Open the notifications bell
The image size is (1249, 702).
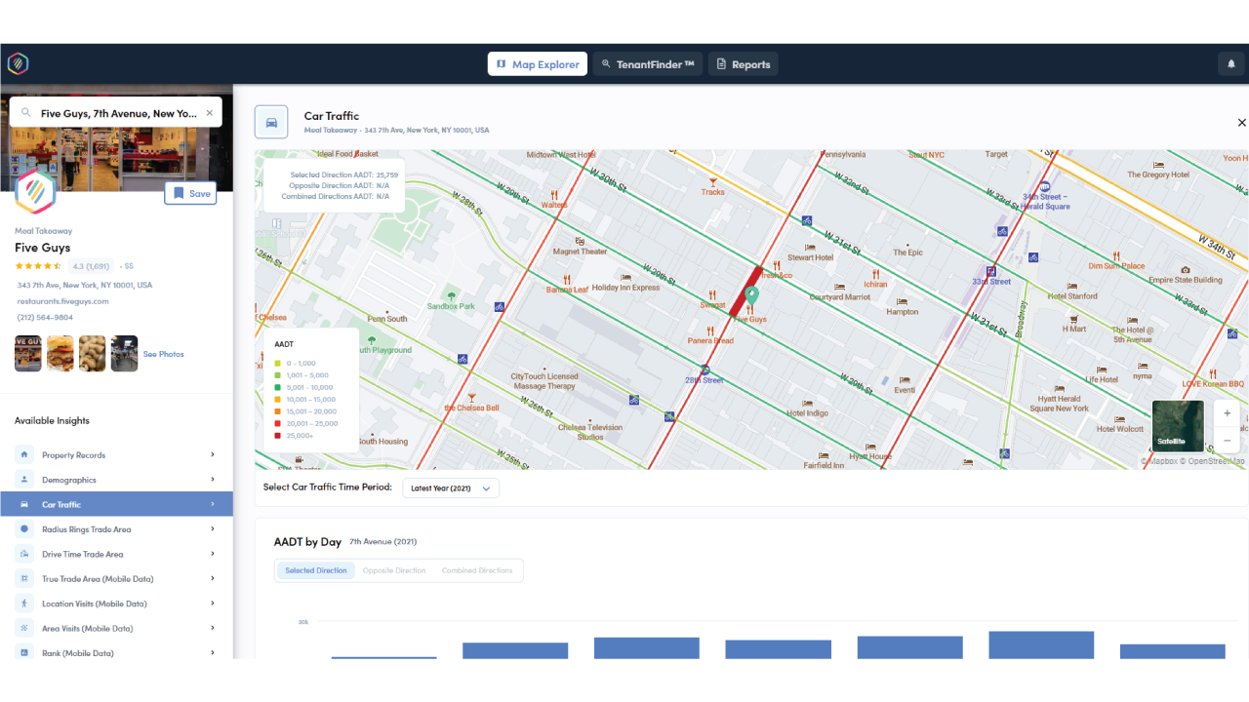pos(1231,64)
